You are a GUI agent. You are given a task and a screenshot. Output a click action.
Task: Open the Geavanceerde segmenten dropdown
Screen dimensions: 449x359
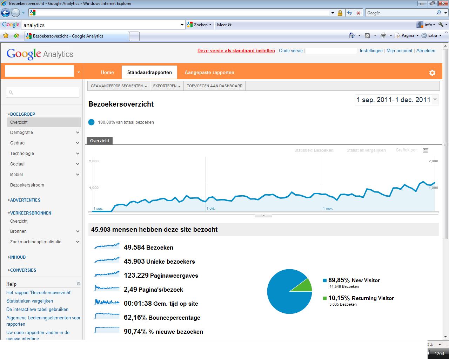(x=119, y=86)
